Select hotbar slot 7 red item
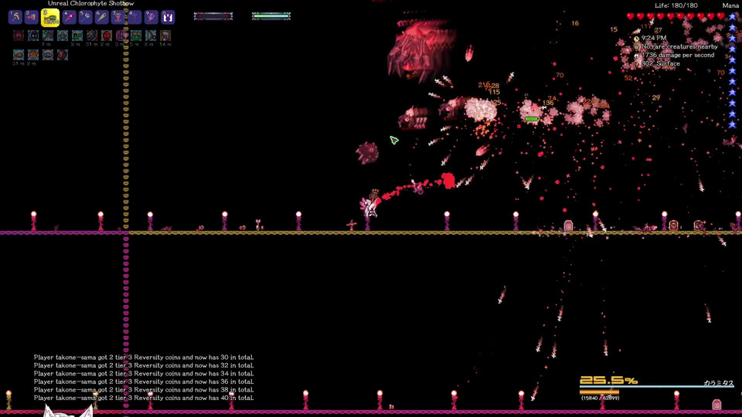Screen dimensions: 742x417 [x=117, y=18]
